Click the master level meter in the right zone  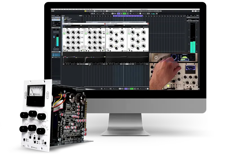193,38
